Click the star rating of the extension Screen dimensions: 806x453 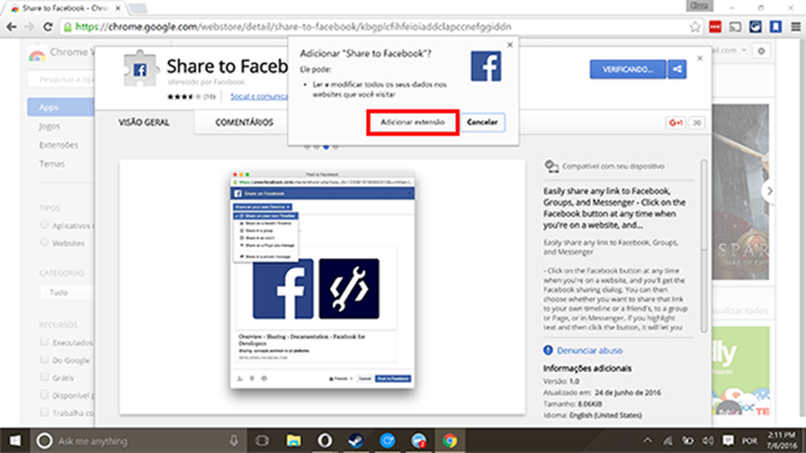(183, 96)
